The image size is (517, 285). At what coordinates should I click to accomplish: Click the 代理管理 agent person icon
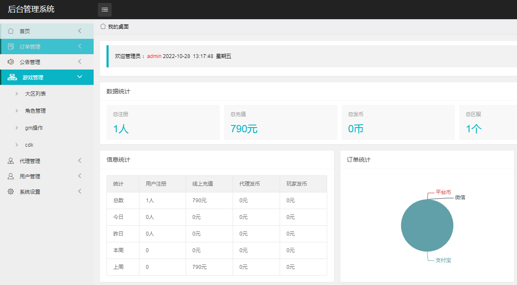click(11, 161)
